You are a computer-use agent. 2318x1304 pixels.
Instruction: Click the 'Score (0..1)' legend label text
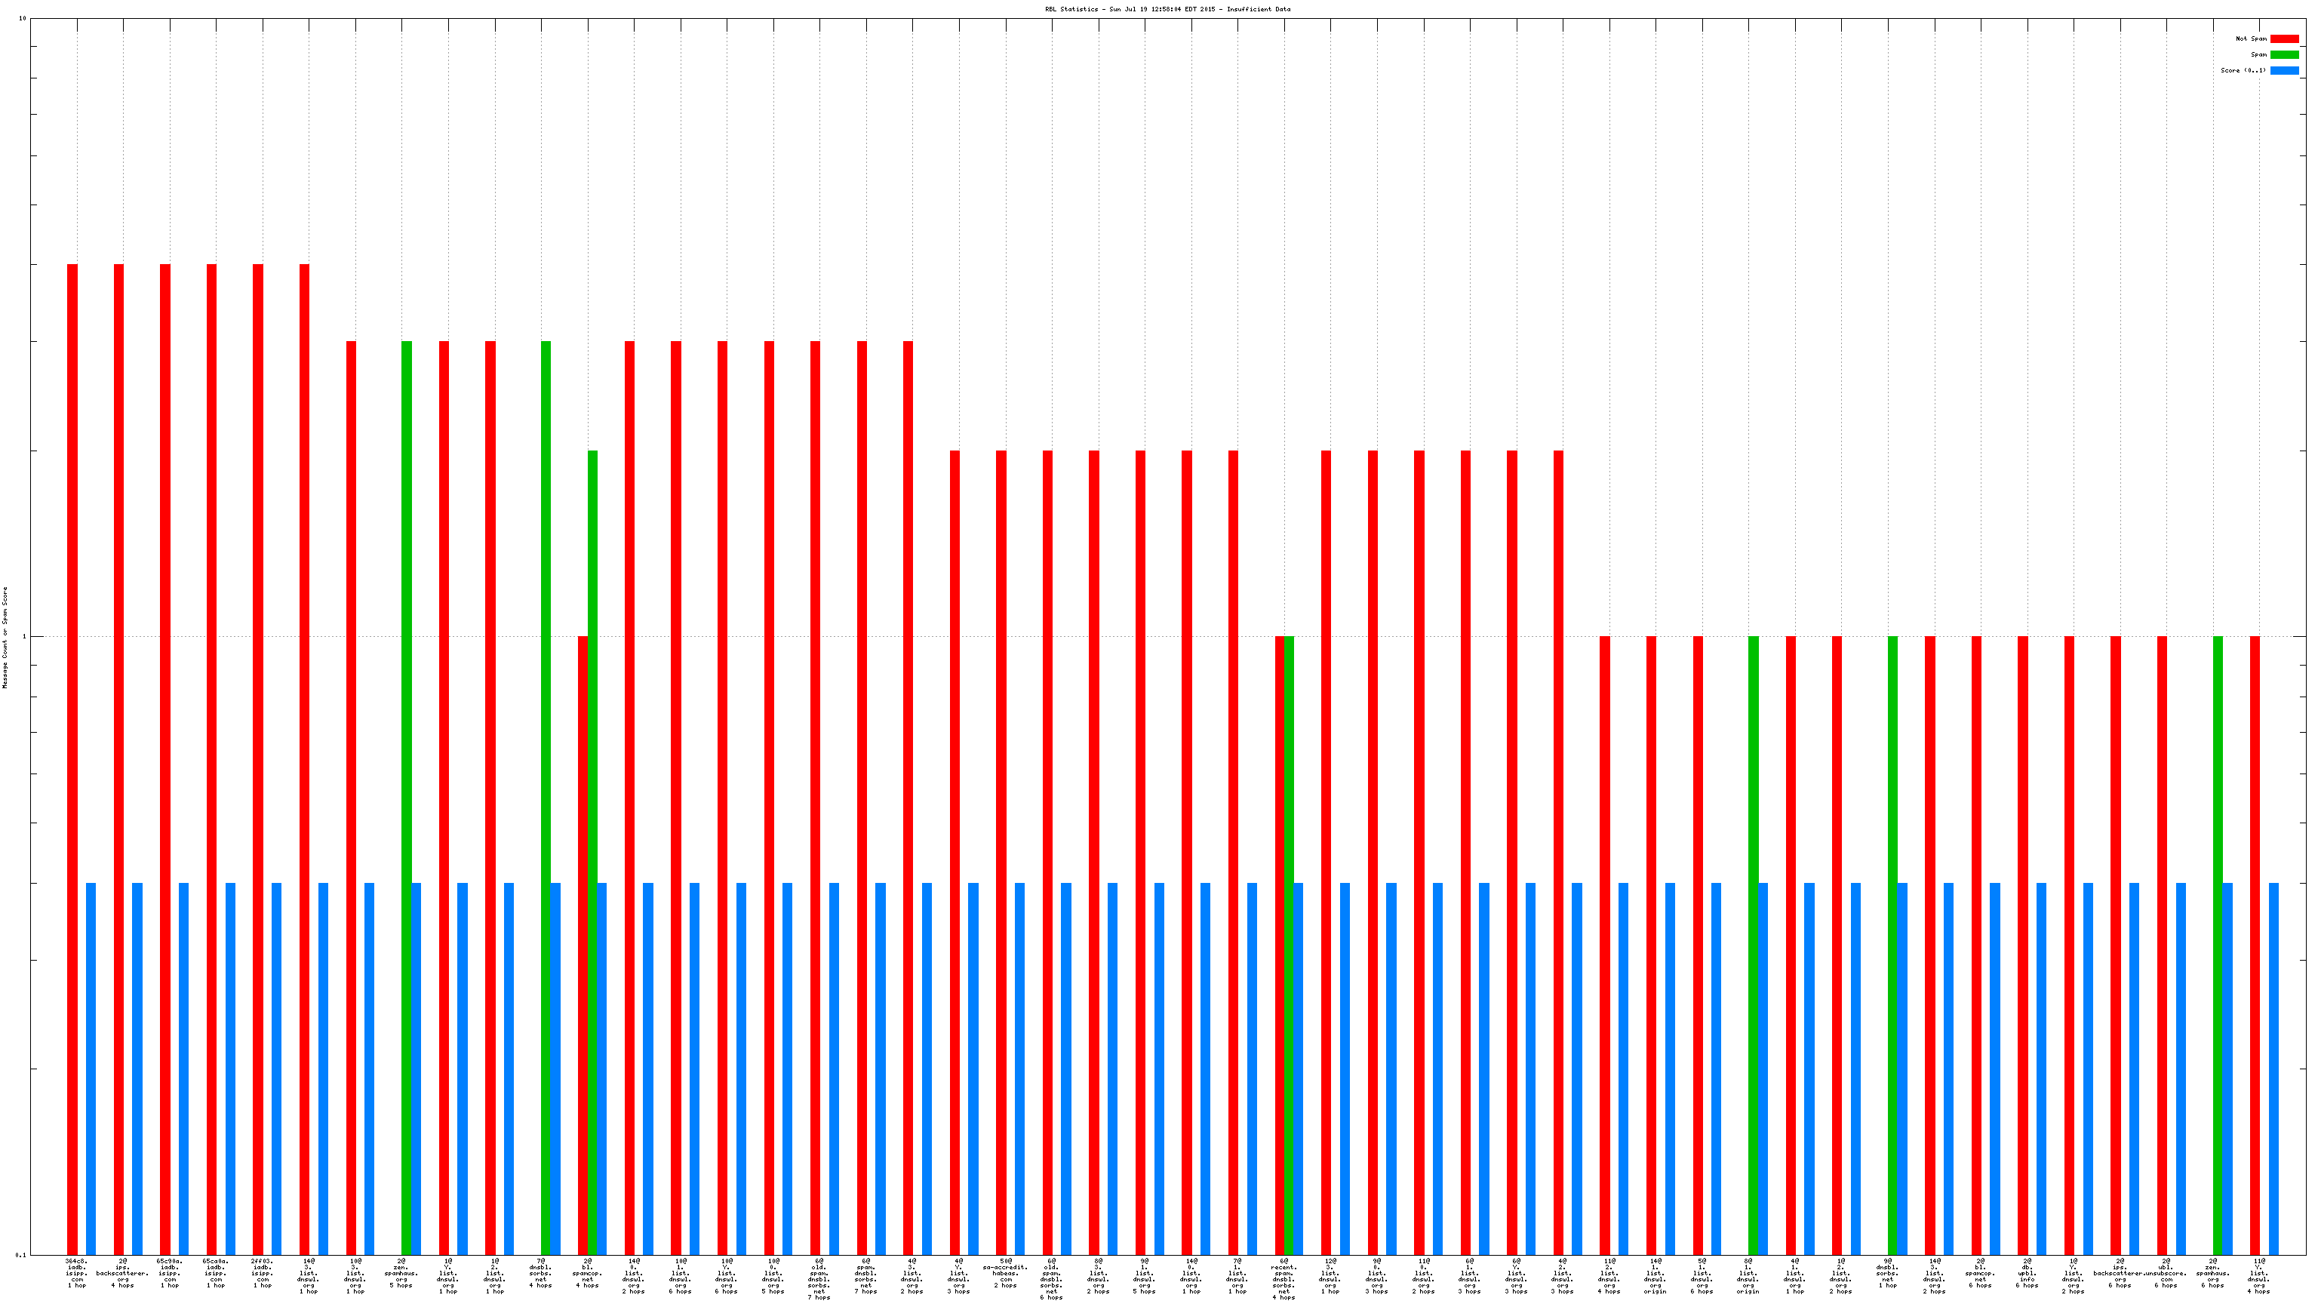(2243, 70)
